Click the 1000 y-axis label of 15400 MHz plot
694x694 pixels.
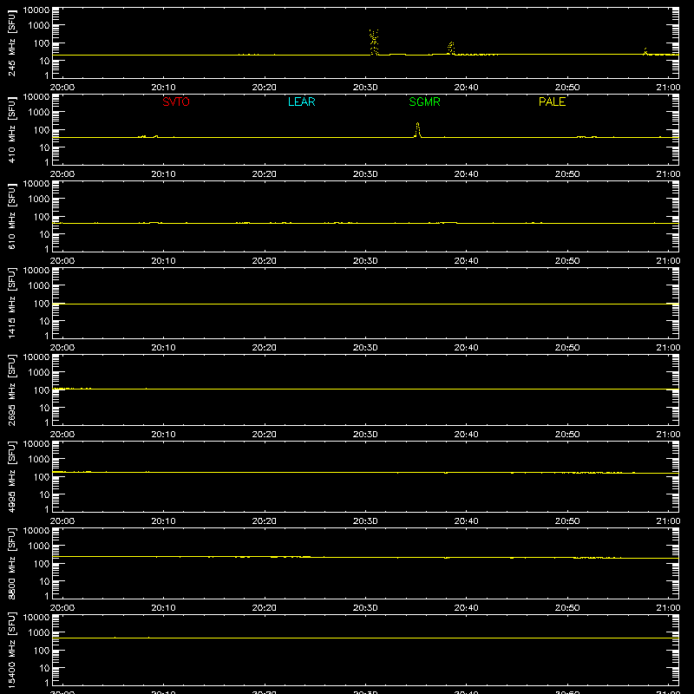pyautogui.click(x=39, y=633)
